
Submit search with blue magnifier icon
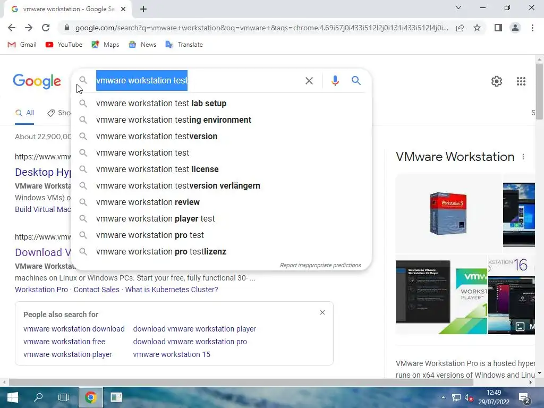pyautogui.click(x=356, y=81)
